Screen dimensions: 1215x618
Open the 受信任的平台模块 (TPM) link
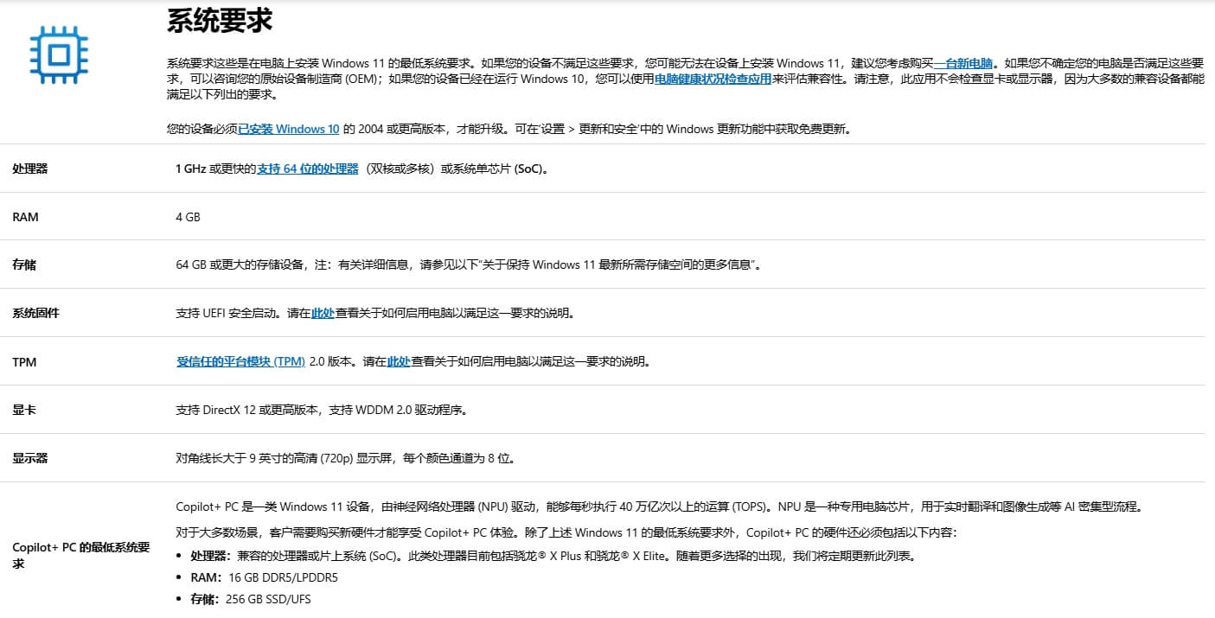pyautogui.click(x=240, y=362)
